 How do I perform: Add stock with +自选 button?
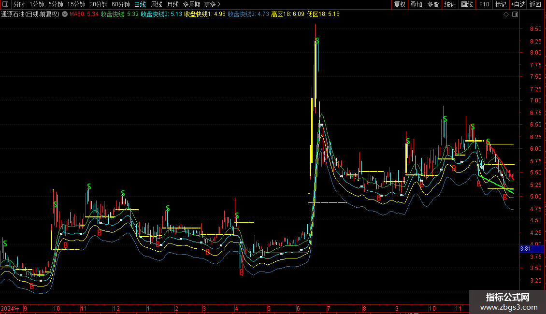[518, 4]
